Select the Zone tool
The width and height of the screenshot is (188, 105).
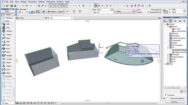(8, 69)
